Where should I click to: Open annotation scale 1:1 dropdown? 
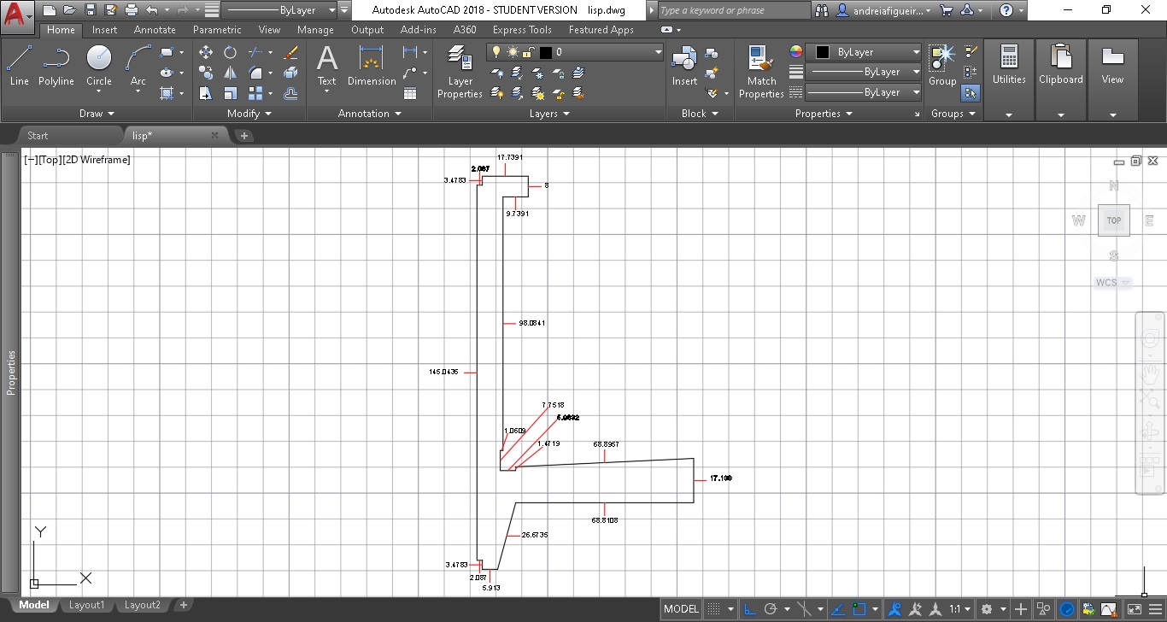pos(959,609)
